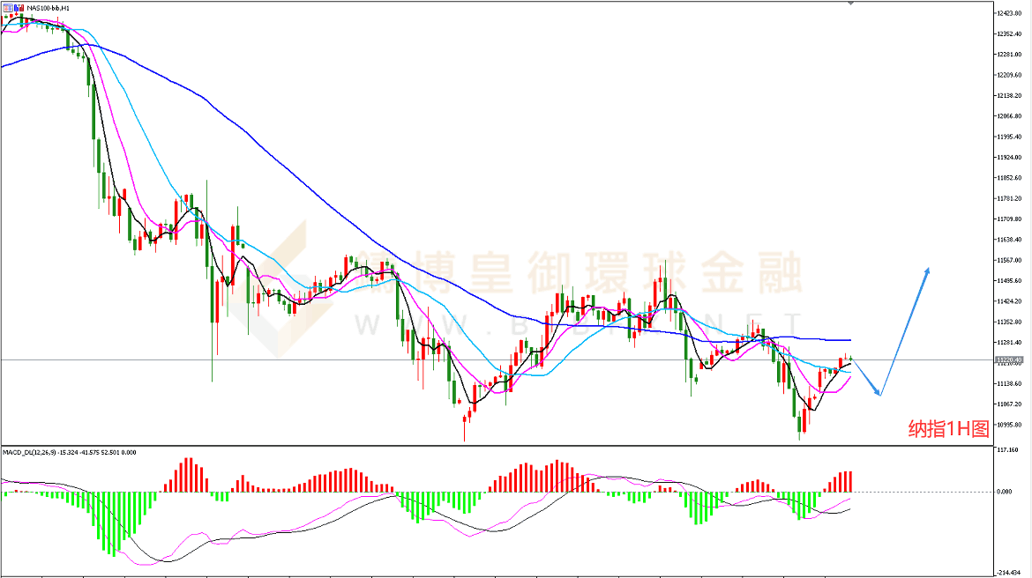This screenshot has width=1032, height=578.
Task: Click the divider between chart and MACD panel
Action: 494,445
